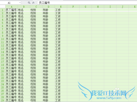Select row 28 header
Screen dimensions: 137x102
pos(2,97)
